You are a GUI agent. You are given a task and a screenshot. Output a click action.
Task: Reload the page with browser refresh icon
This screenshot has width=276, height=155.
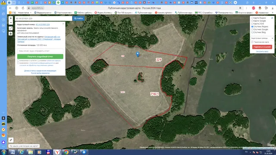coord(23,8)
